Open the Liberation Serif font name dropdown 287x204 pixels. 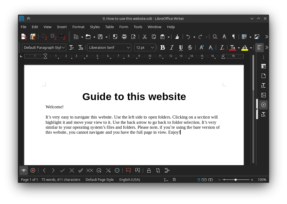[128, 47]
